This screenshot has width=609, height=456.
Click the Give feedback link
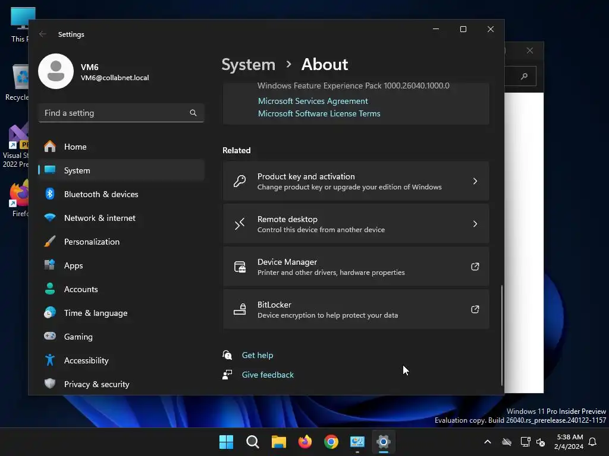click(x=268, y=375)
